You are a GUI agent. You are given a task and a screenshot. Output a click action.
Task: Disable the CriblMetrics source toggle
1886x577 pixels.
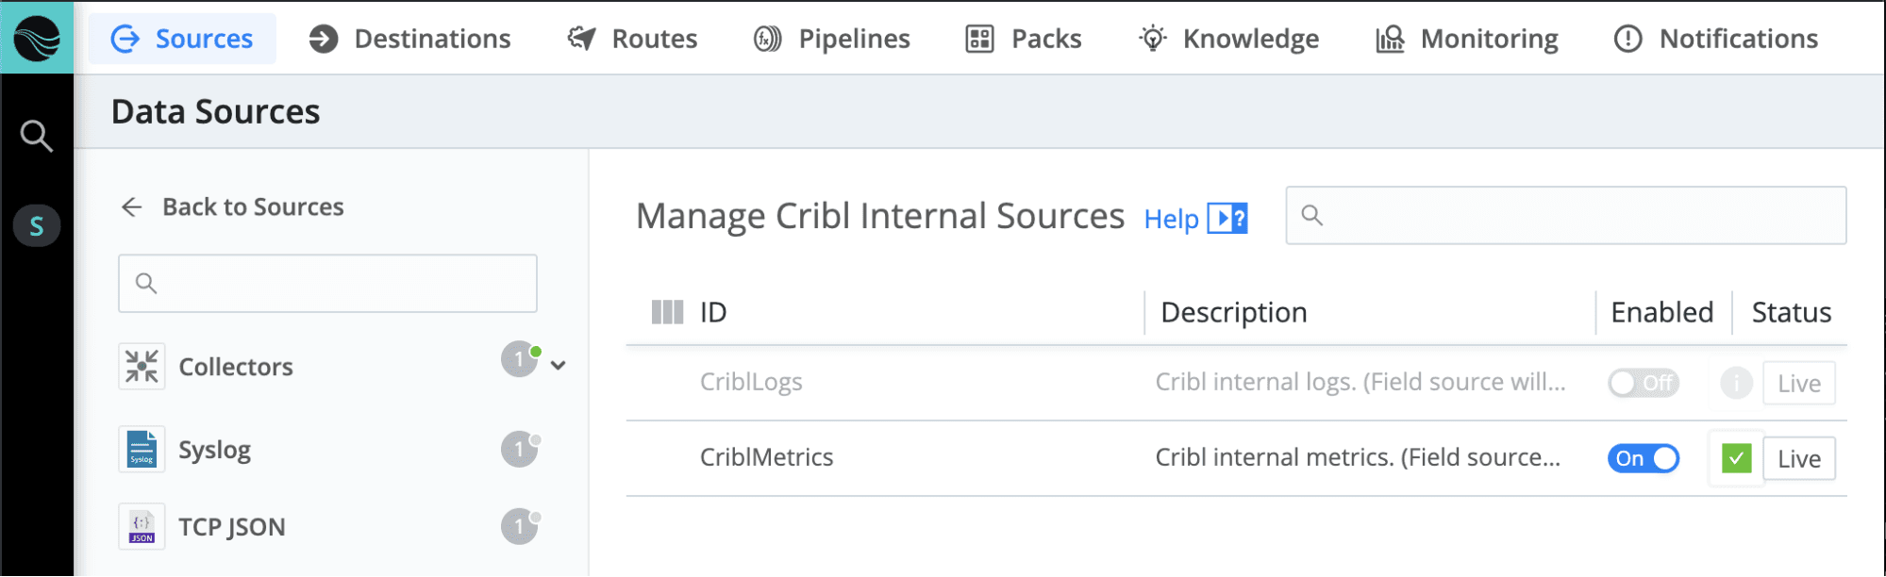(1643, 458)
